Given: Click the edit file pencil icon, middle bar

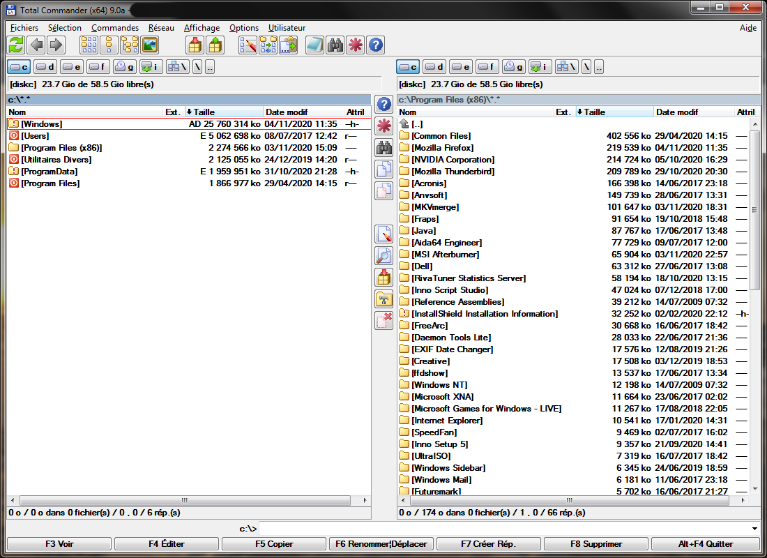Looking at the screenshot, I should click(384, 234).
